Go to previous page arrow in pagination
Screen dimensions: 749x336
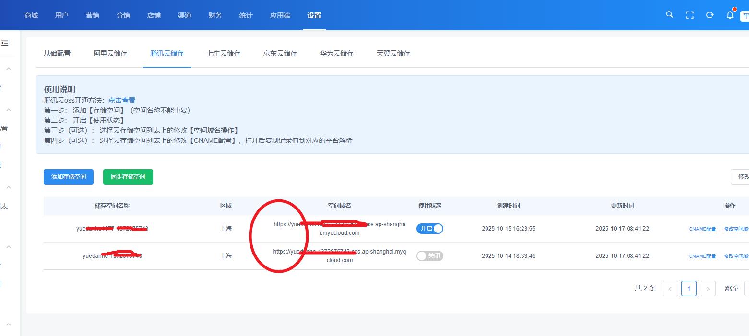point(670,289)
